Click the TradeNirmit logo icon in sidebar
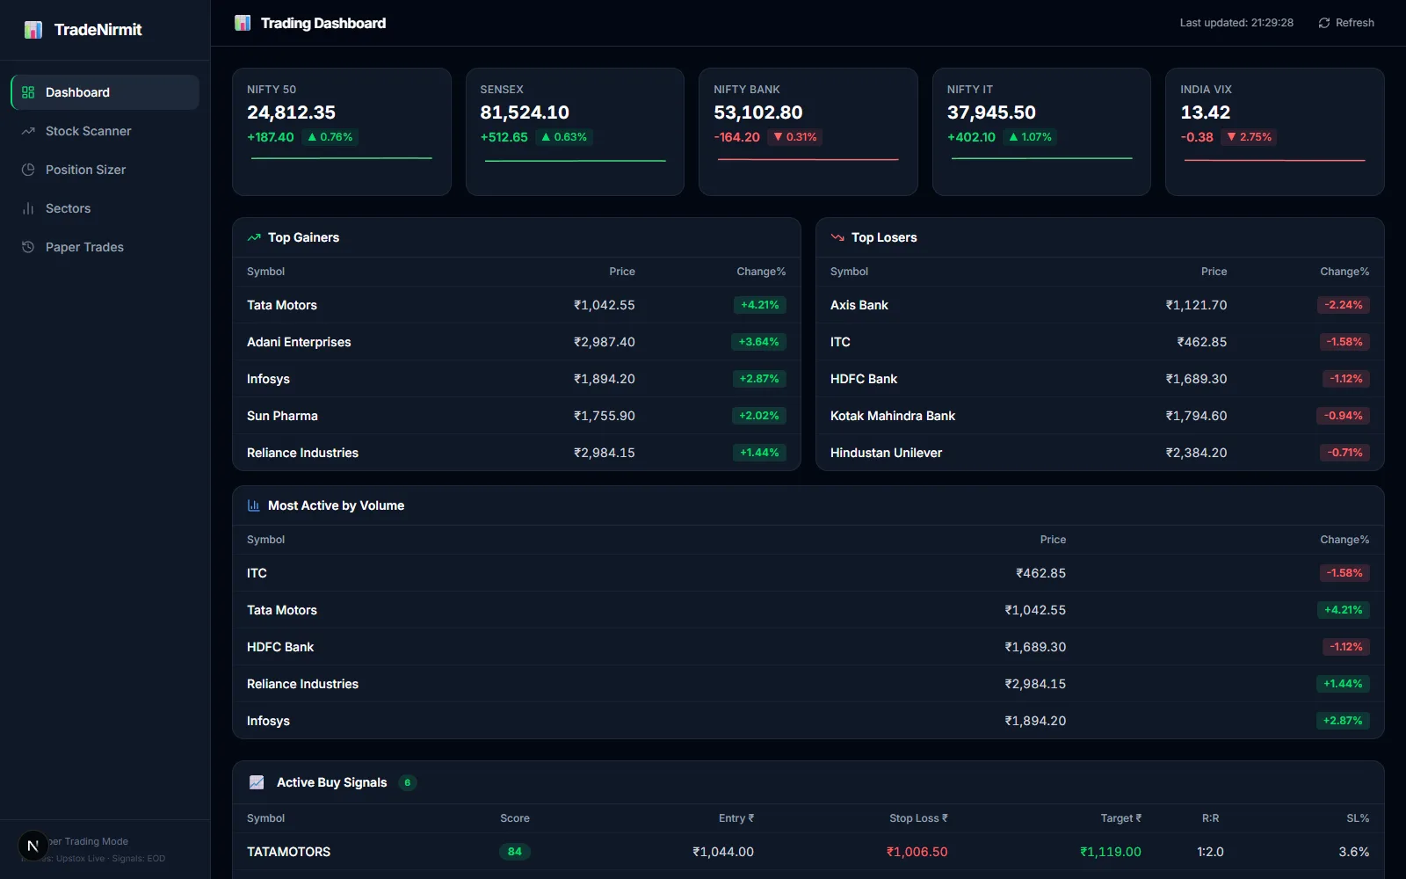1406x879 pixels. tap(33, 30)
